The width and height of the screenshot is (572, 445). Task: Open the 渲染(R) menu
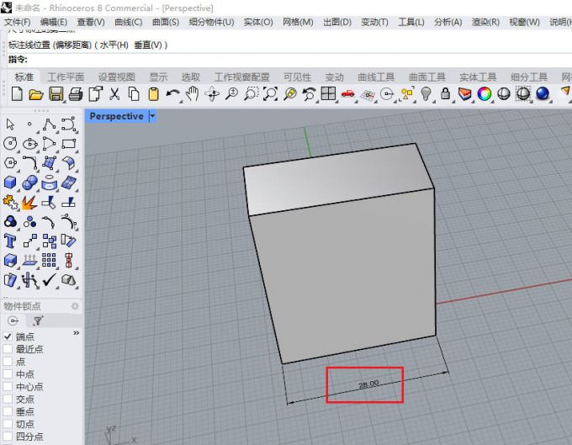click(x=485, y=22)
